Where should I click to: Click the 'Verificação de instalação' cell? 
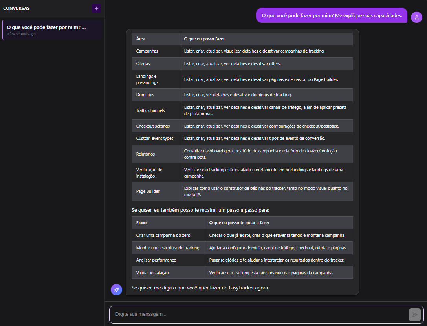[x=156, y=173]
